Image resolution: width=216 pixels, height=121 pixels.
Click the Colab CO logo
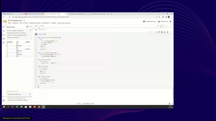(x=5, y=21)
